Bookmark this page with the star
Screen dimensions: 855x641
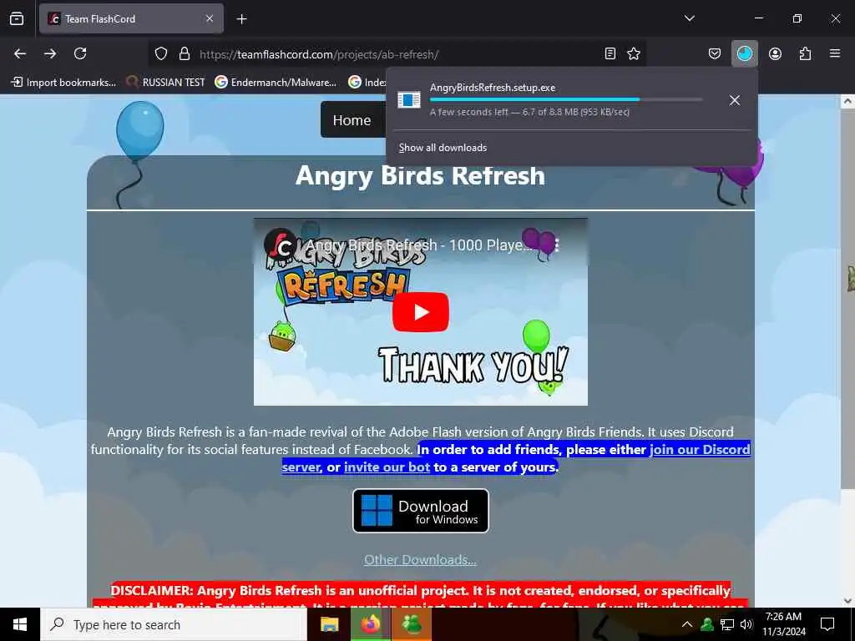[634, 53]
